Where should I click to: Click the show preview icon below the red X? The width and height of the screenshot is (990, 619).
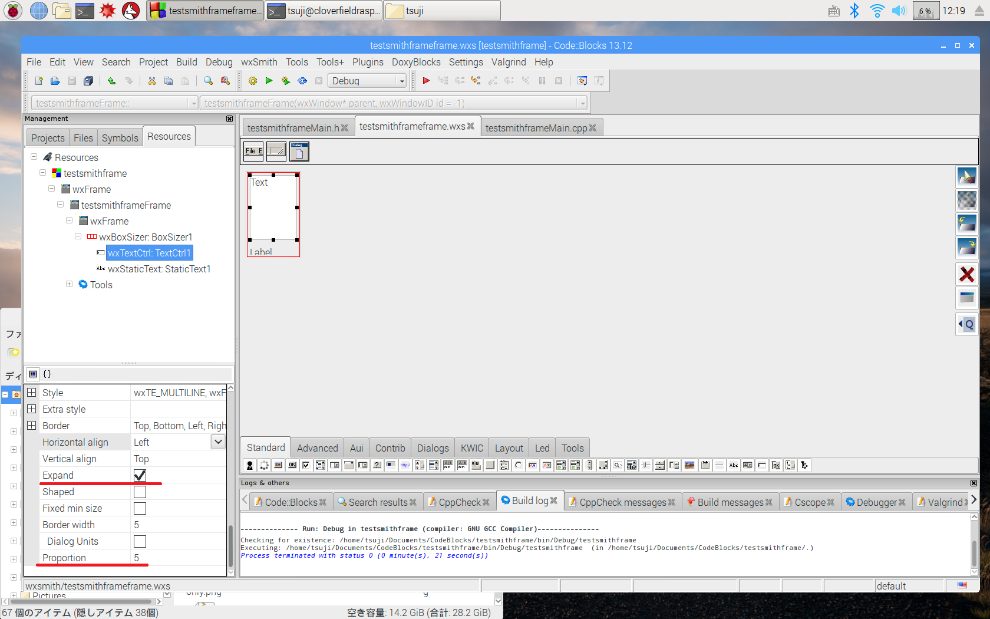tap(967, 298)
